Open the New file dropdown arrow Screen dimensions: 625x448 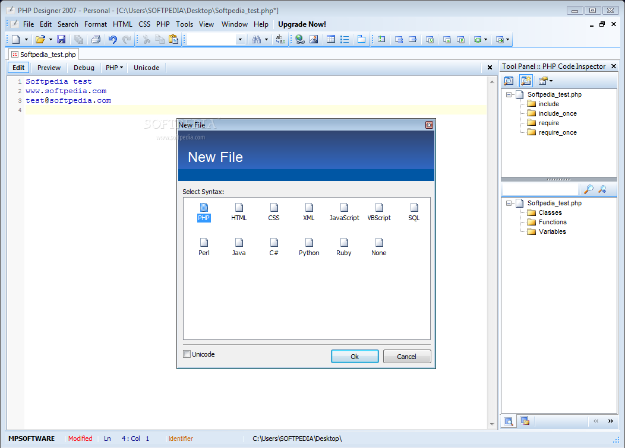(x=26, y=39)
